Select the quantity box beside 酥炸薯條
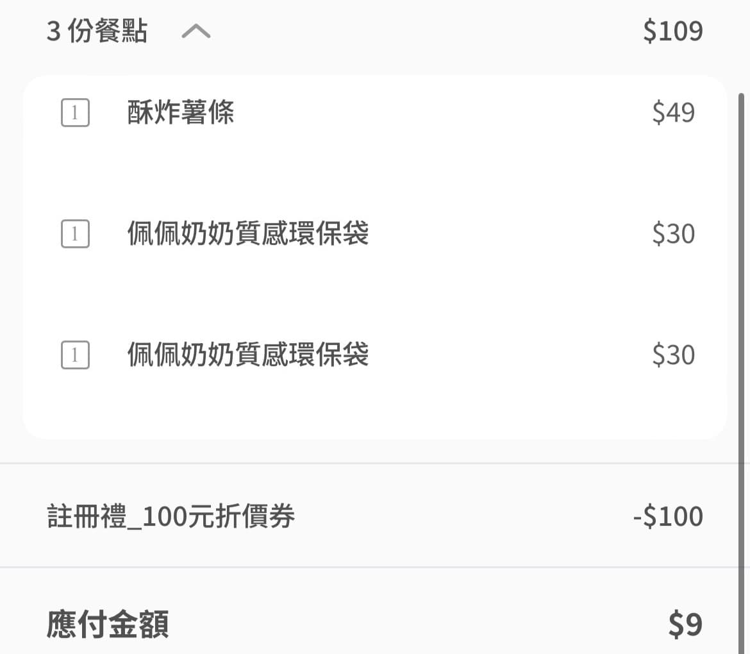The height and width of the screenshot is (654, 750). (75, 113)
